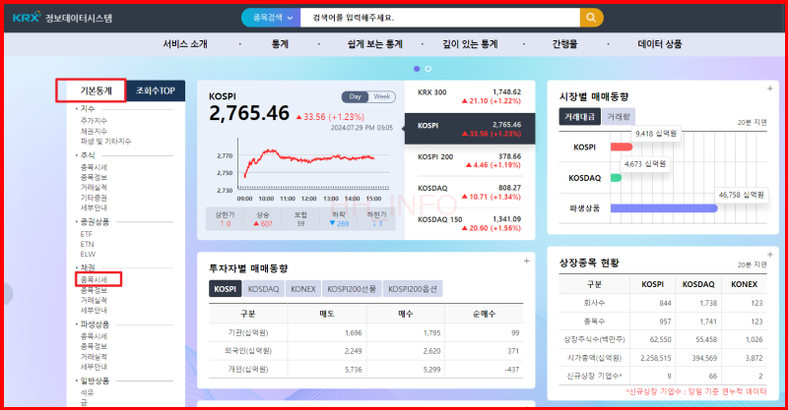The height and width of the screenshot is (410, 788).
Task: Select the KOSPI200선물 tab
Action: click(352, 289)
